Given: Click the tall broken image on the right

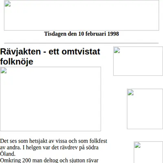Looking at the screenshot, I should click(145, 109).
